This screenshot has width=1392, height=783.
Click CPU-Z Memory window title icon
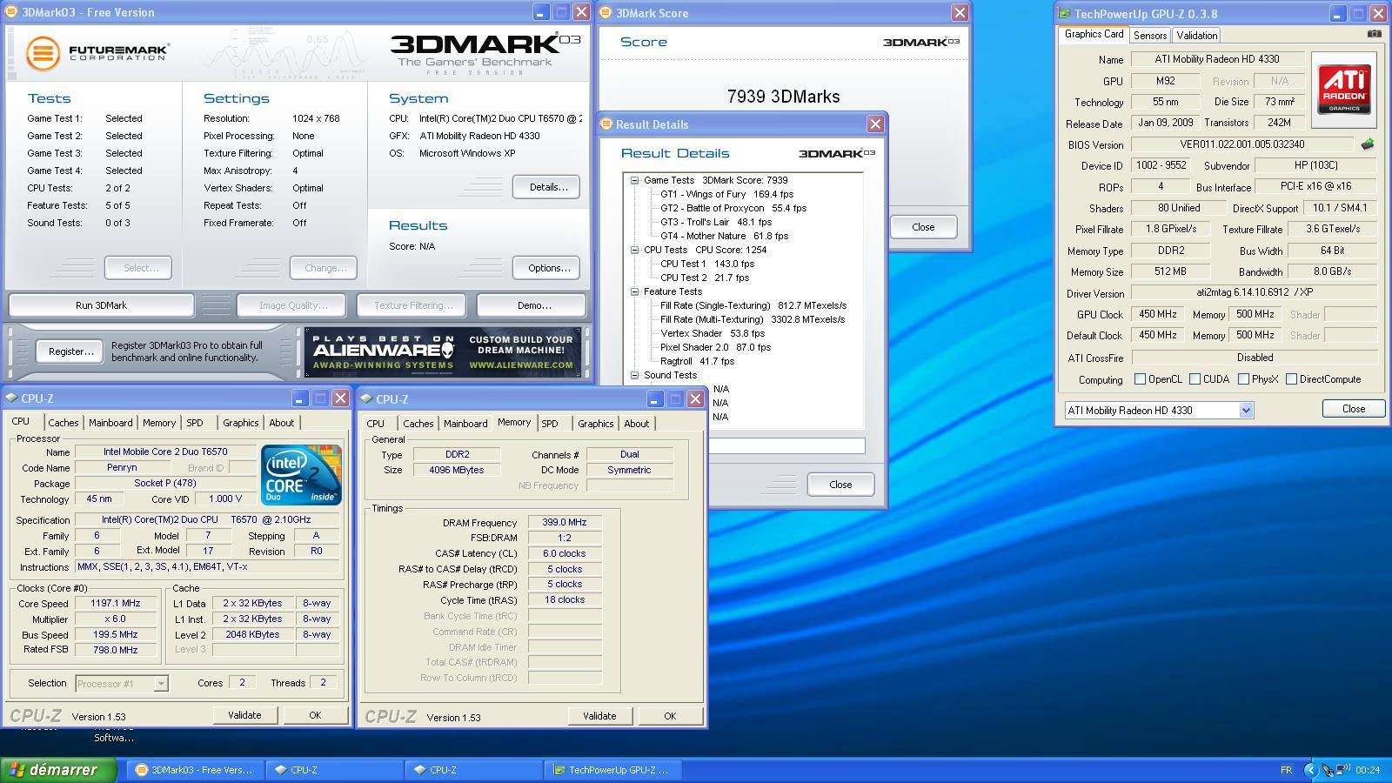(x=366, y=398)
